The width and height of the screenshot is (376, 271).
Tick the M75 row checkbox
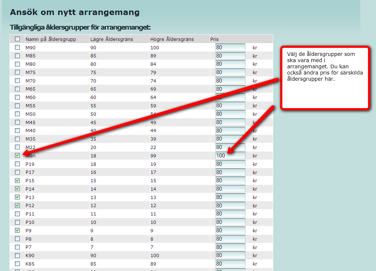click(17, 72)
